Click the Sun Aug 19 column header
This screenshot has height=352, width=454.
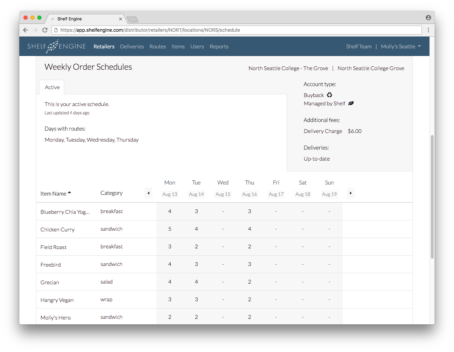pyautogui.click(x=329, y=188)
